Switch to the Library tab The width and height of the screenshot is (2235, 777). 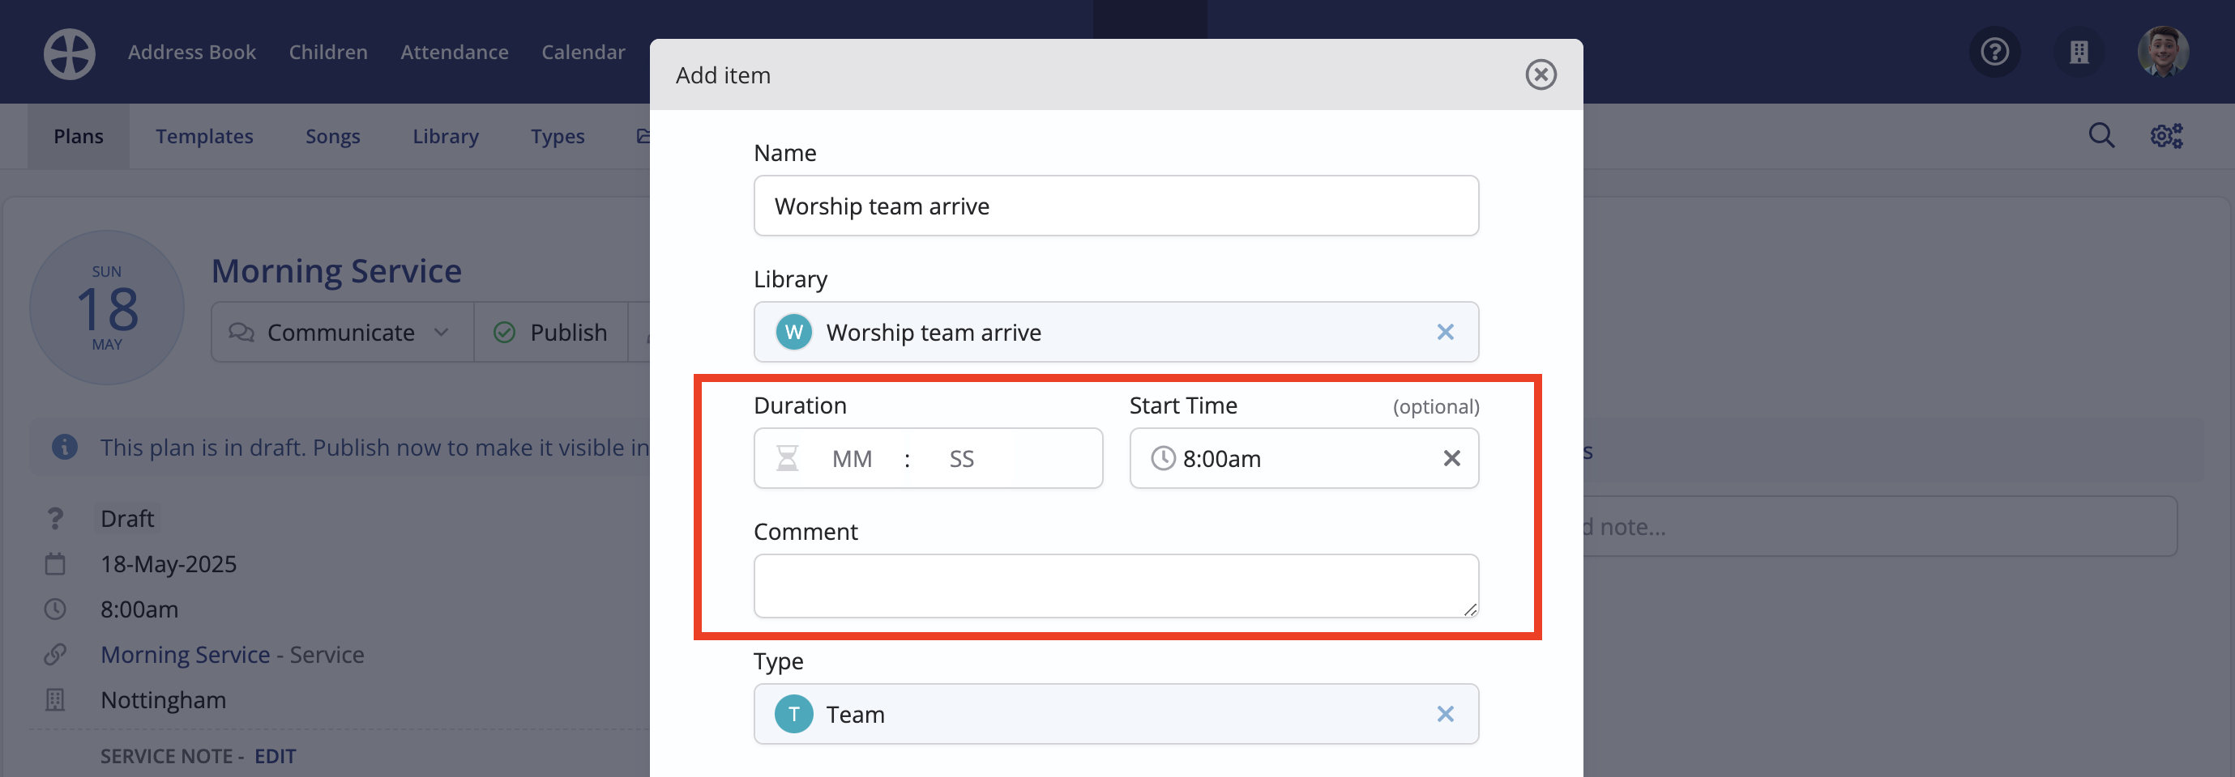pyautogui.click(x=445, y=136)
